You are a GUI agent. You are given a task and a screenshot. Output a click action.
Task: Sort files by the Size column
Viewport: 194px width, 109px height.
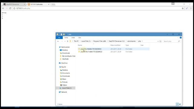pos(142,45)
